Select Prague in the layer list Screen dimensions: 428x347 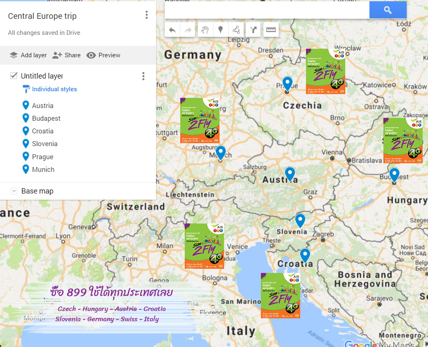tap(43, 157)
